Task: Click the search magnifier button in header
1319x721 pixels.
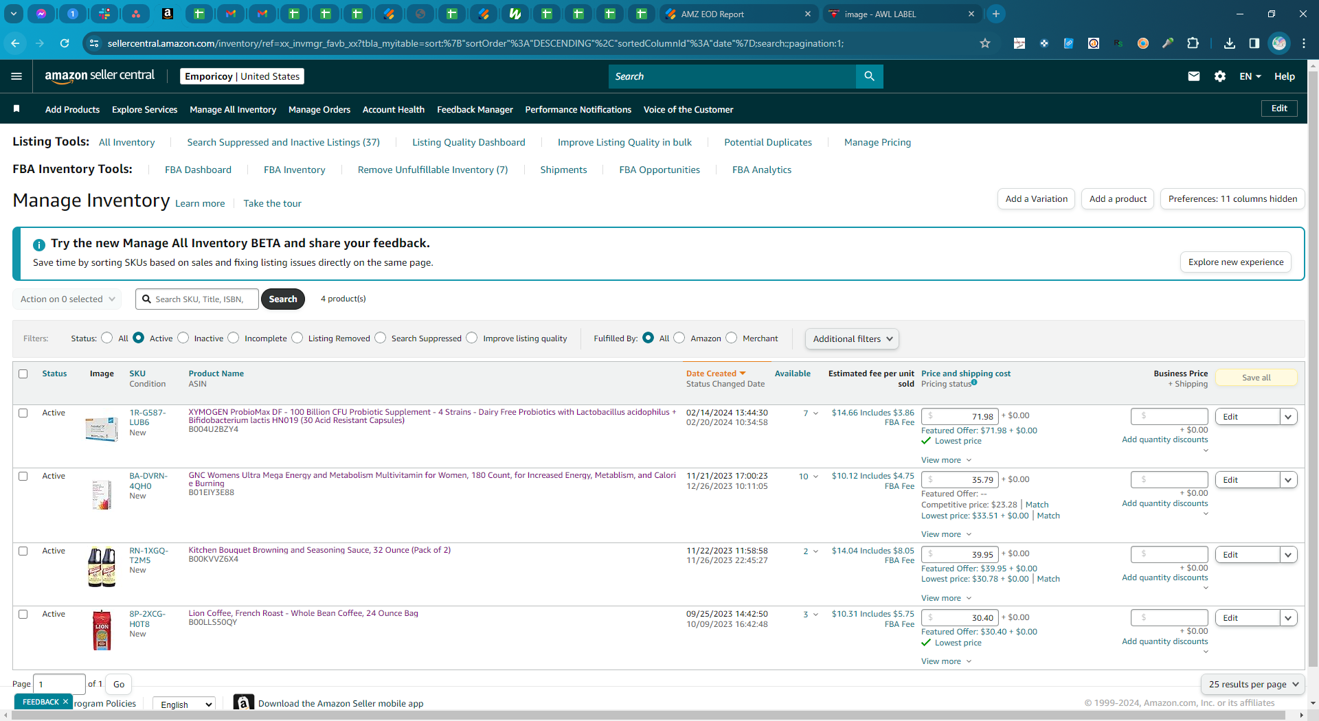Action: pyautogui.click(x=869, y=76)
